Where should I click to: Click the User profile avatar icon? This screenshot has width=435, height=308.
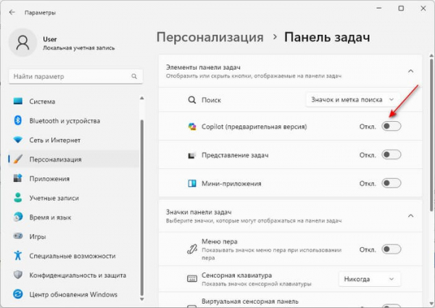pyautogui.click(x=22, y=43)
